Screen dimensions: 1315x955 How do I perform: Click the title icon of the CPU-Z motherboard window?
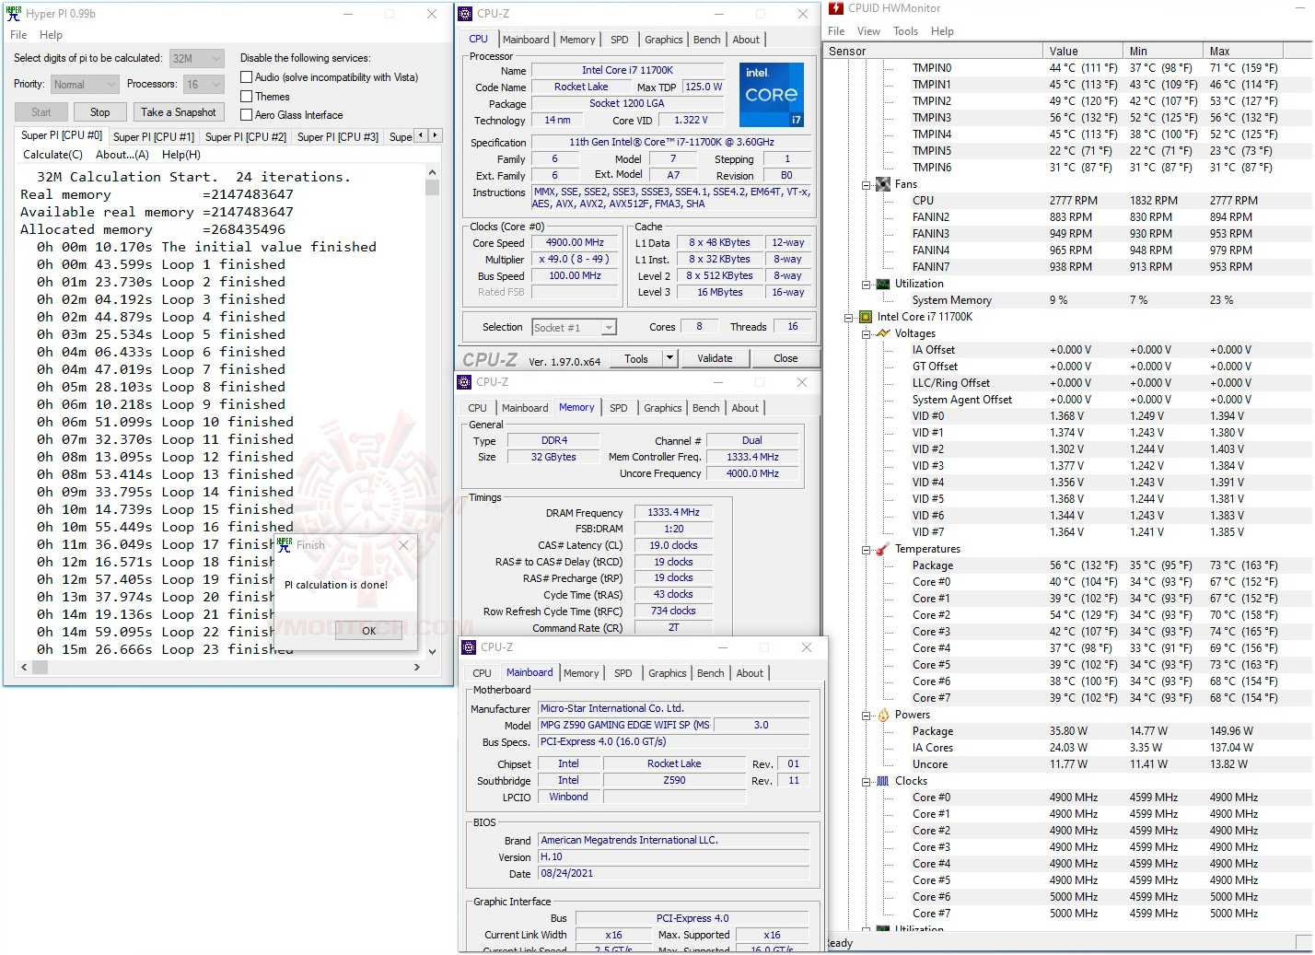(469, 647)
